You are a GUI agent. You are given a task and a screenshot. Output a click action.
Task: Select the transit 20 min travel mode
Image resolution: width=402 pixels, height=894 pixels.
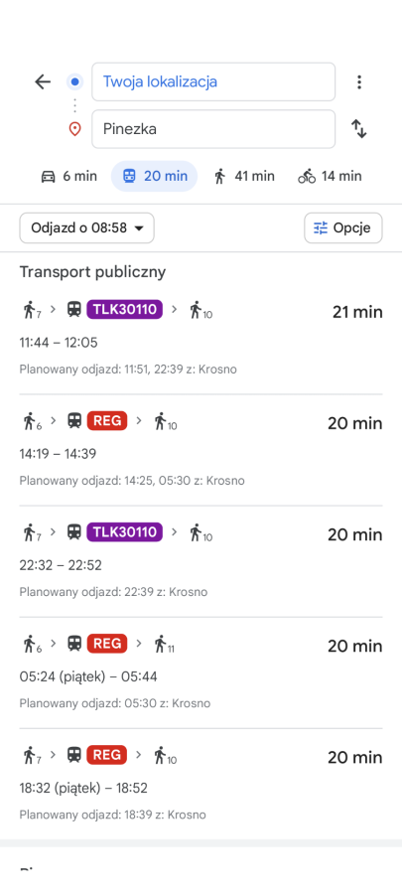pos(154,176)
